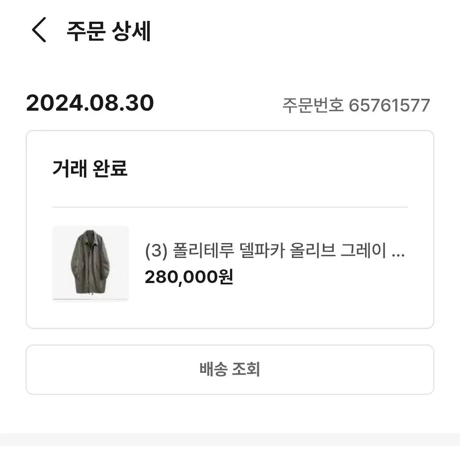Viewport: 460px width, 458px height.
Task: Tap the 거래 완료 status heading
Action: point(90,168)
